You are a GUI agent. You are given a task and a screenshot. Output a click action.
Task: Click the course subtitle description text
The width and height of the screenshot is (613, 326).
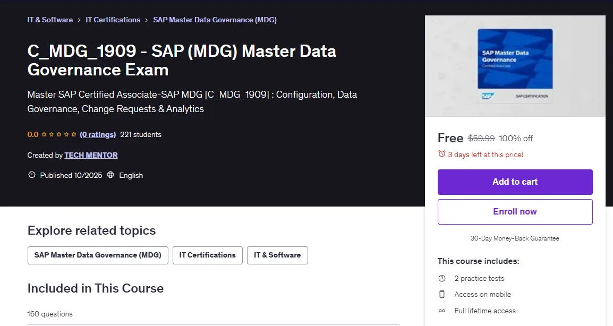(x=192, y=101)
